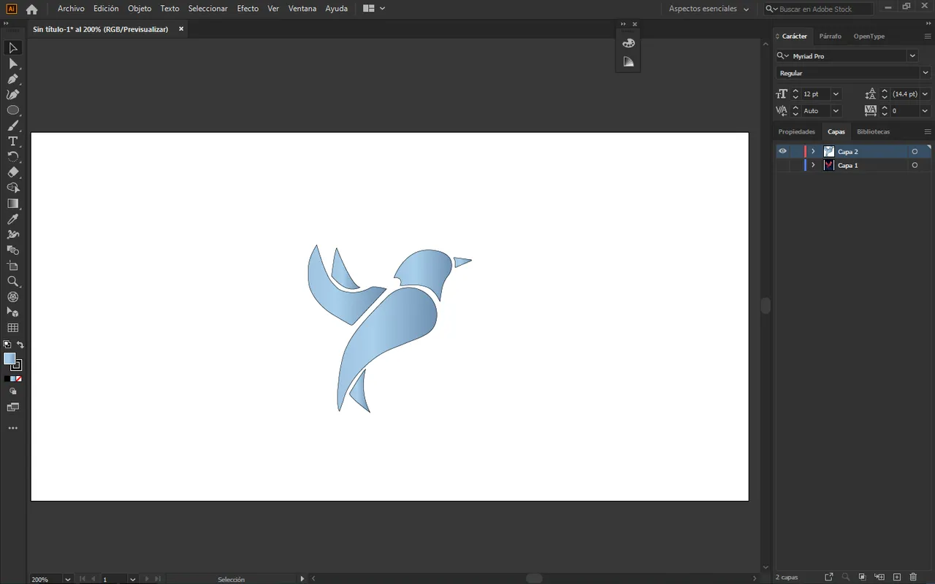Open the Regular font style dropdown
Image resolution: width=935 pixels, height=584 pixels.
click(926, 73)
